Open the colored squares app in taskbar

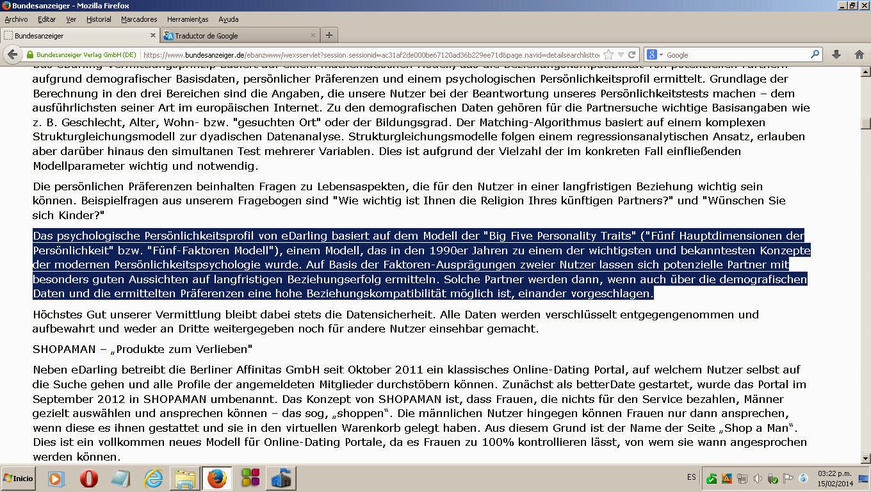(x=250, y=479)
